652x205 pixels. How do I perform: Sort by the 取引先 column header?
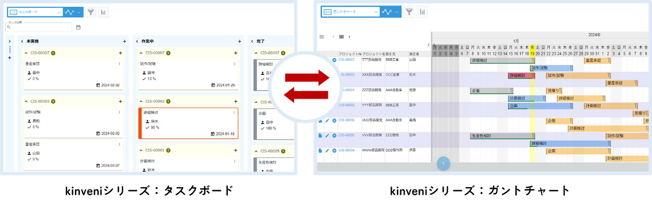[x=390, y=54]
